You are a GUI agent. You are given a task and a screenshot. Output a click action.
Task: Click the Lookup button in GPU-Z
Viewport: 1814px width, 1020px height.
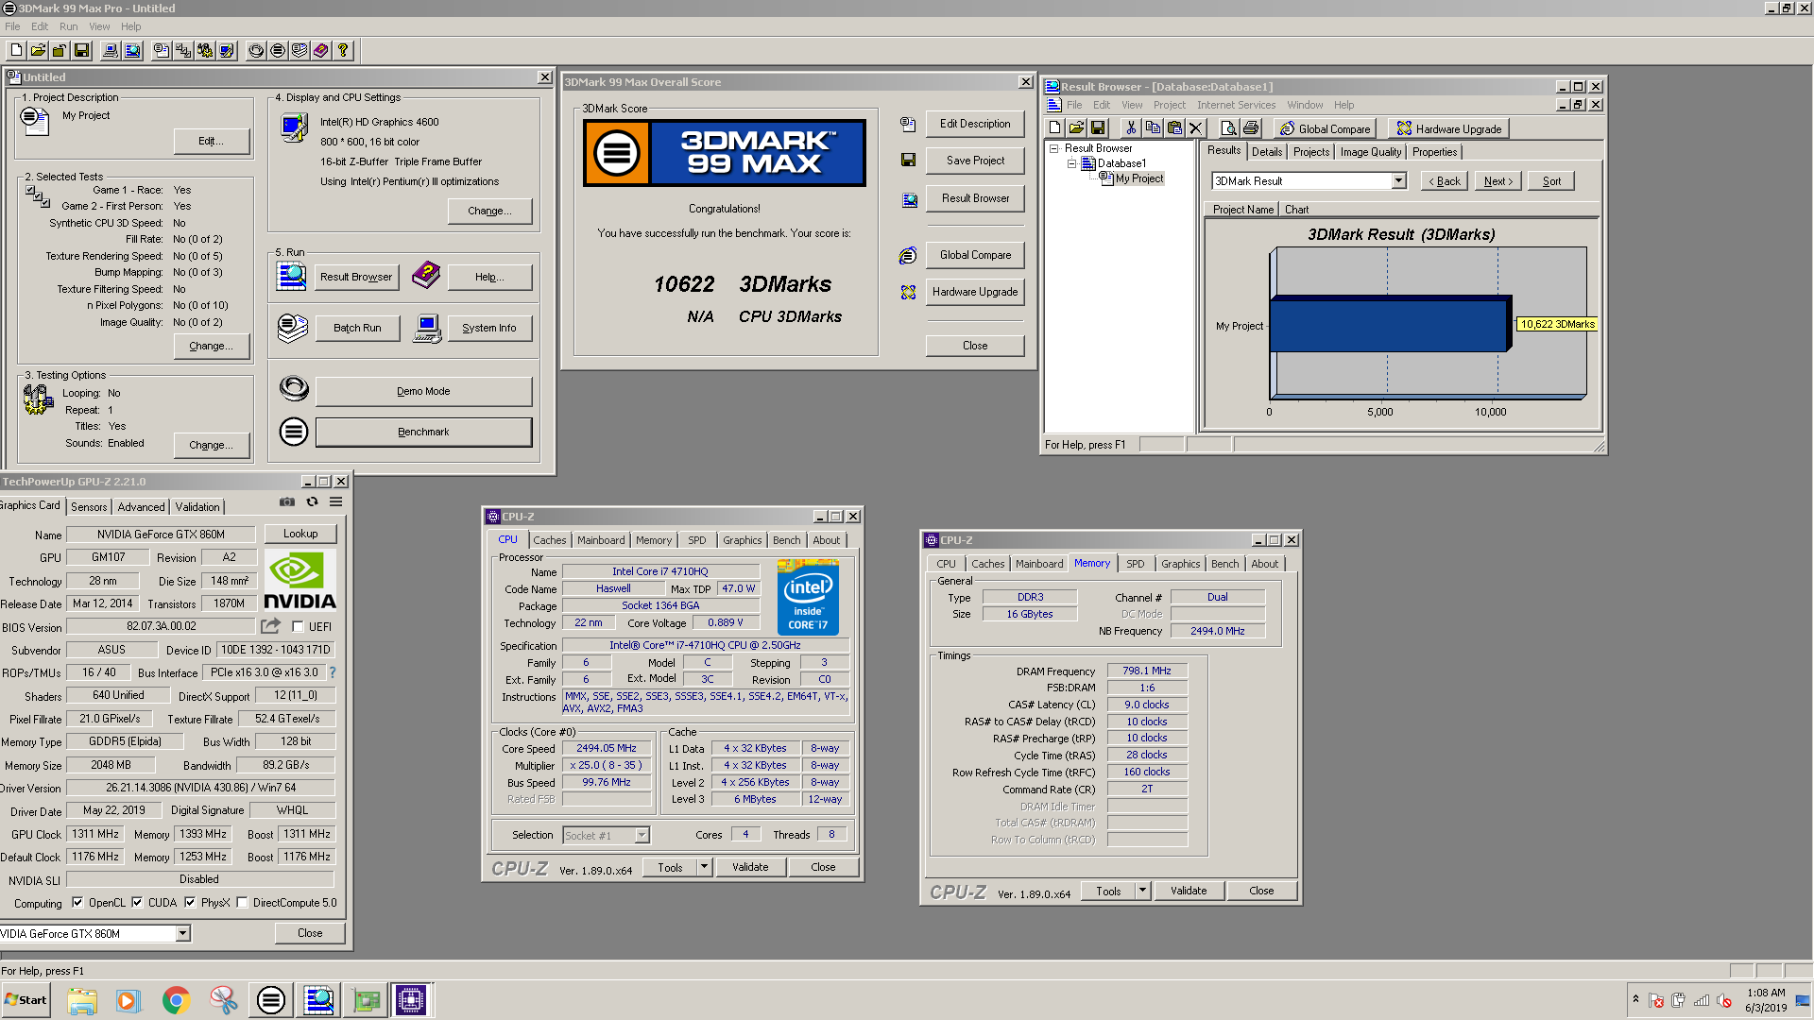(300, 534)
